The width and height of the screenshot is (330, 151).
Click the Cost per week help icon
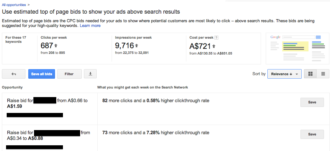point(217,38)
